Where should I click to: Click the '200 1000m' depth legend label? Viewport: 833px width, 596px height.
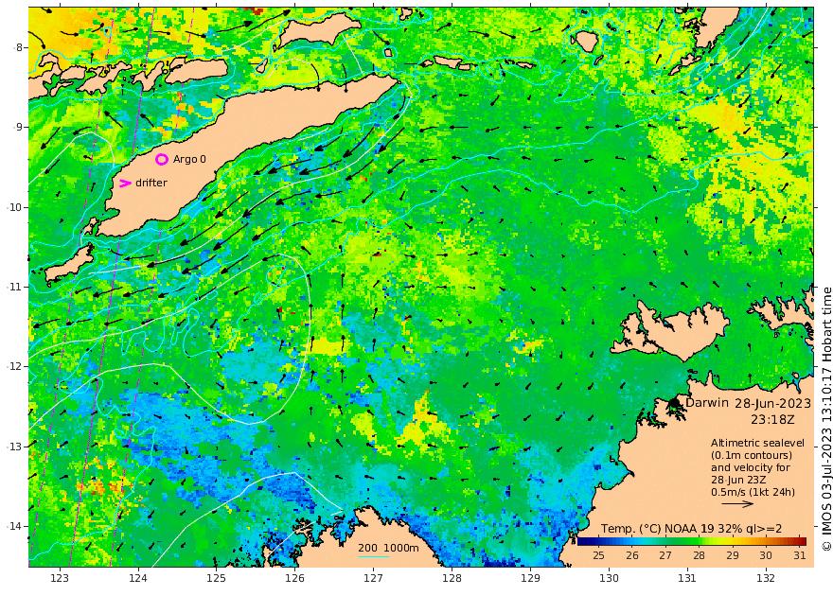388,548
